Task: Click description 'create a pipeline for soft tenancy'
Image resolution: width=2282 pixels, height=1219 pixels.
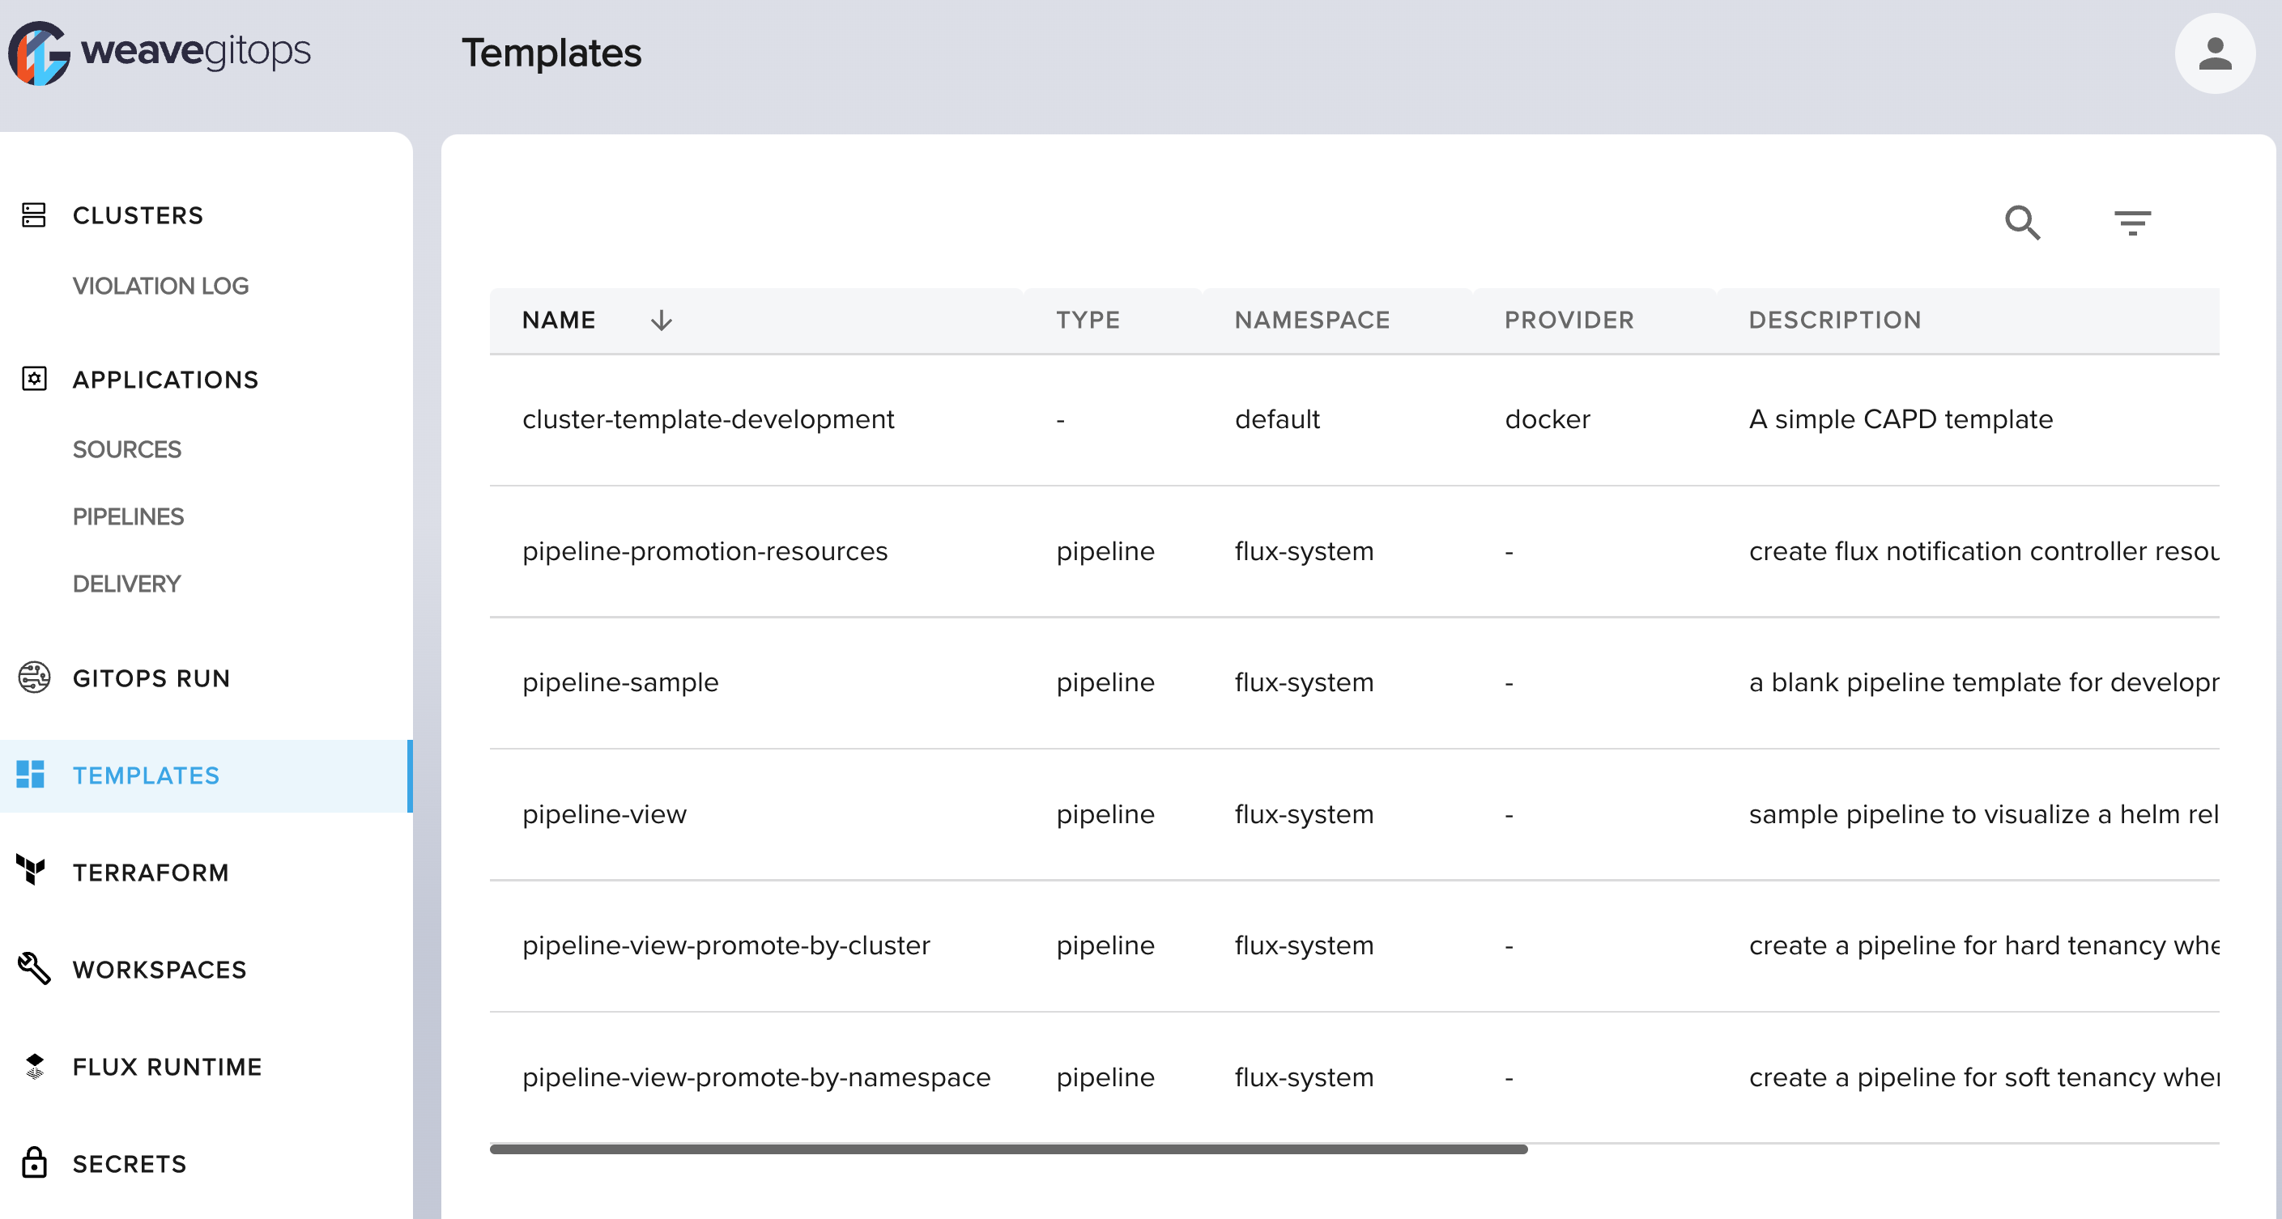Action: 1983,1077
